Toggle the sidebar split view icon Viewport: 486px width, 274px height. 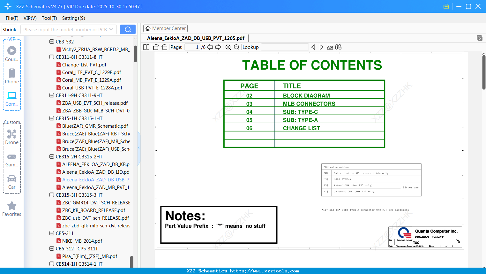point(146,47)
